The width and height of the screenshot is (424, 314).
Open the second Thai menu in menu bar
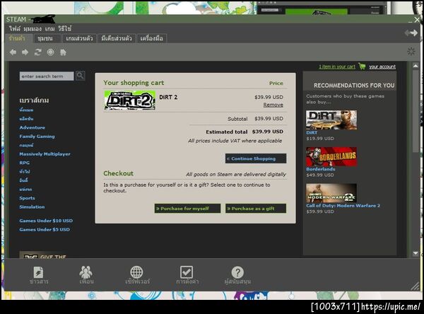click(x=33, y=28)
